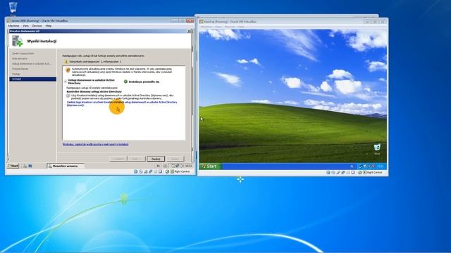Click optical disc indicator in XP VirtualBox status bar

(x=333, y=172)
